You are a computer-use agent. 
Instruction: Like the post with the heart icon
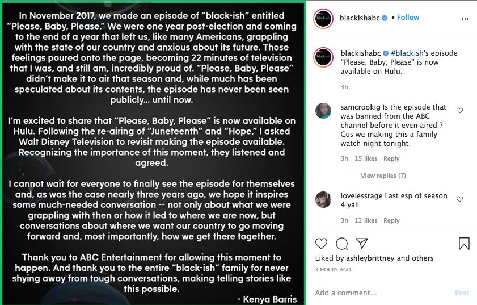point(321,244)
